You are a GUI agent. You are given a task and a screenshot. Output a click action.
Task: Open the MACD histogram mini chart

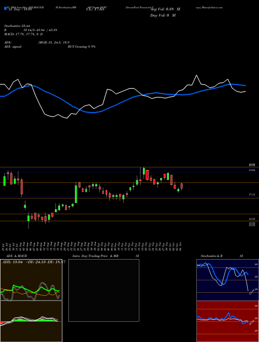point(31,321)
